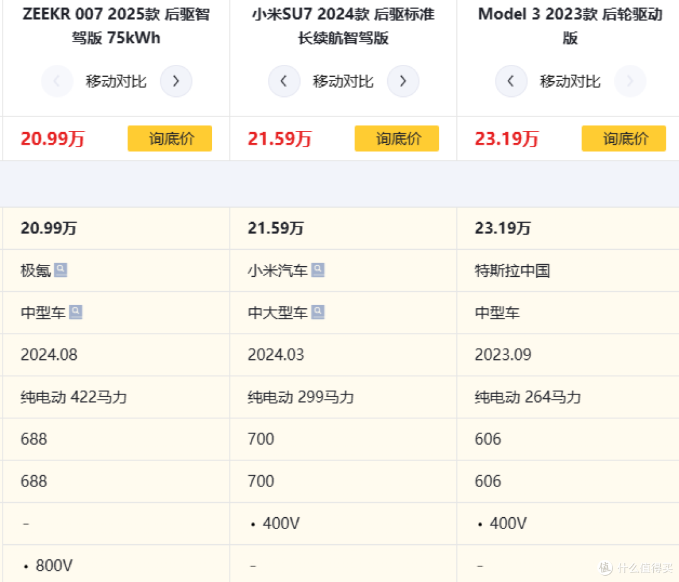Click the magnifier icon beside 小米汽车 brand
The width and height of the screenshot is (679, 582).
[x=318, y=269]
